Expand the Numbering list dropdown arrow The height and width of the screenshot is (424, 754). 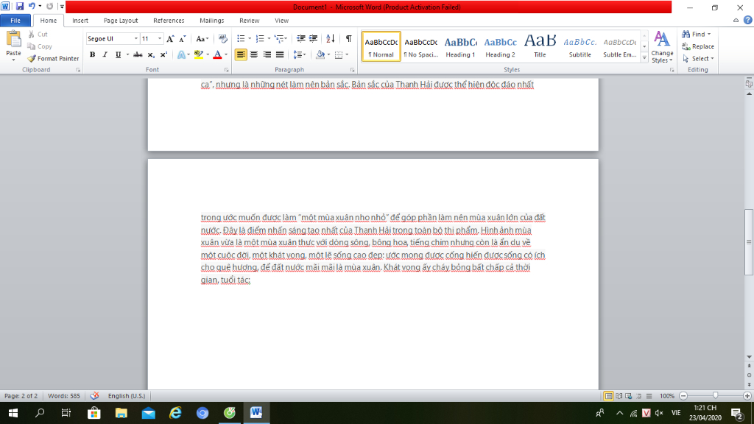[268, 38]
